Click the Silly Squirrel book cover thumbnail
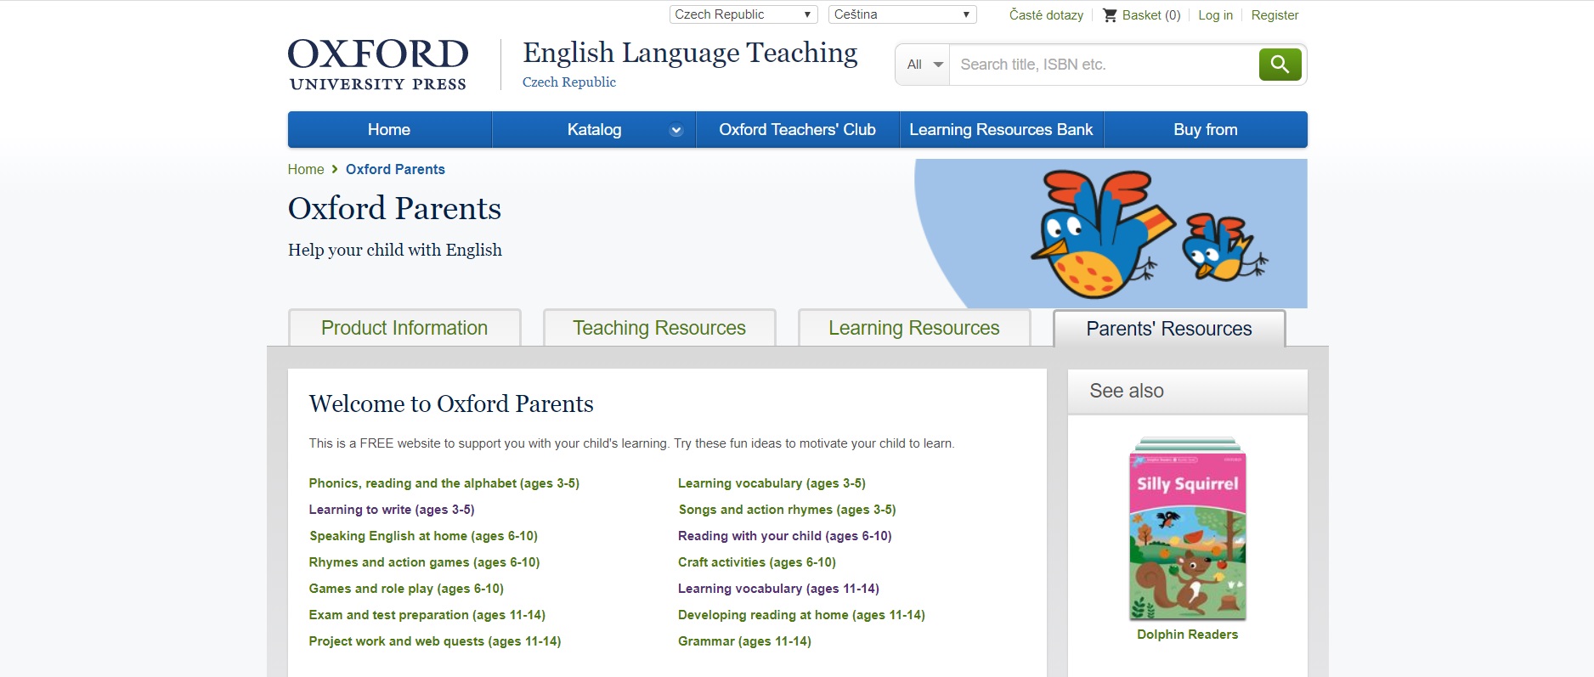 coord(1188,529)
